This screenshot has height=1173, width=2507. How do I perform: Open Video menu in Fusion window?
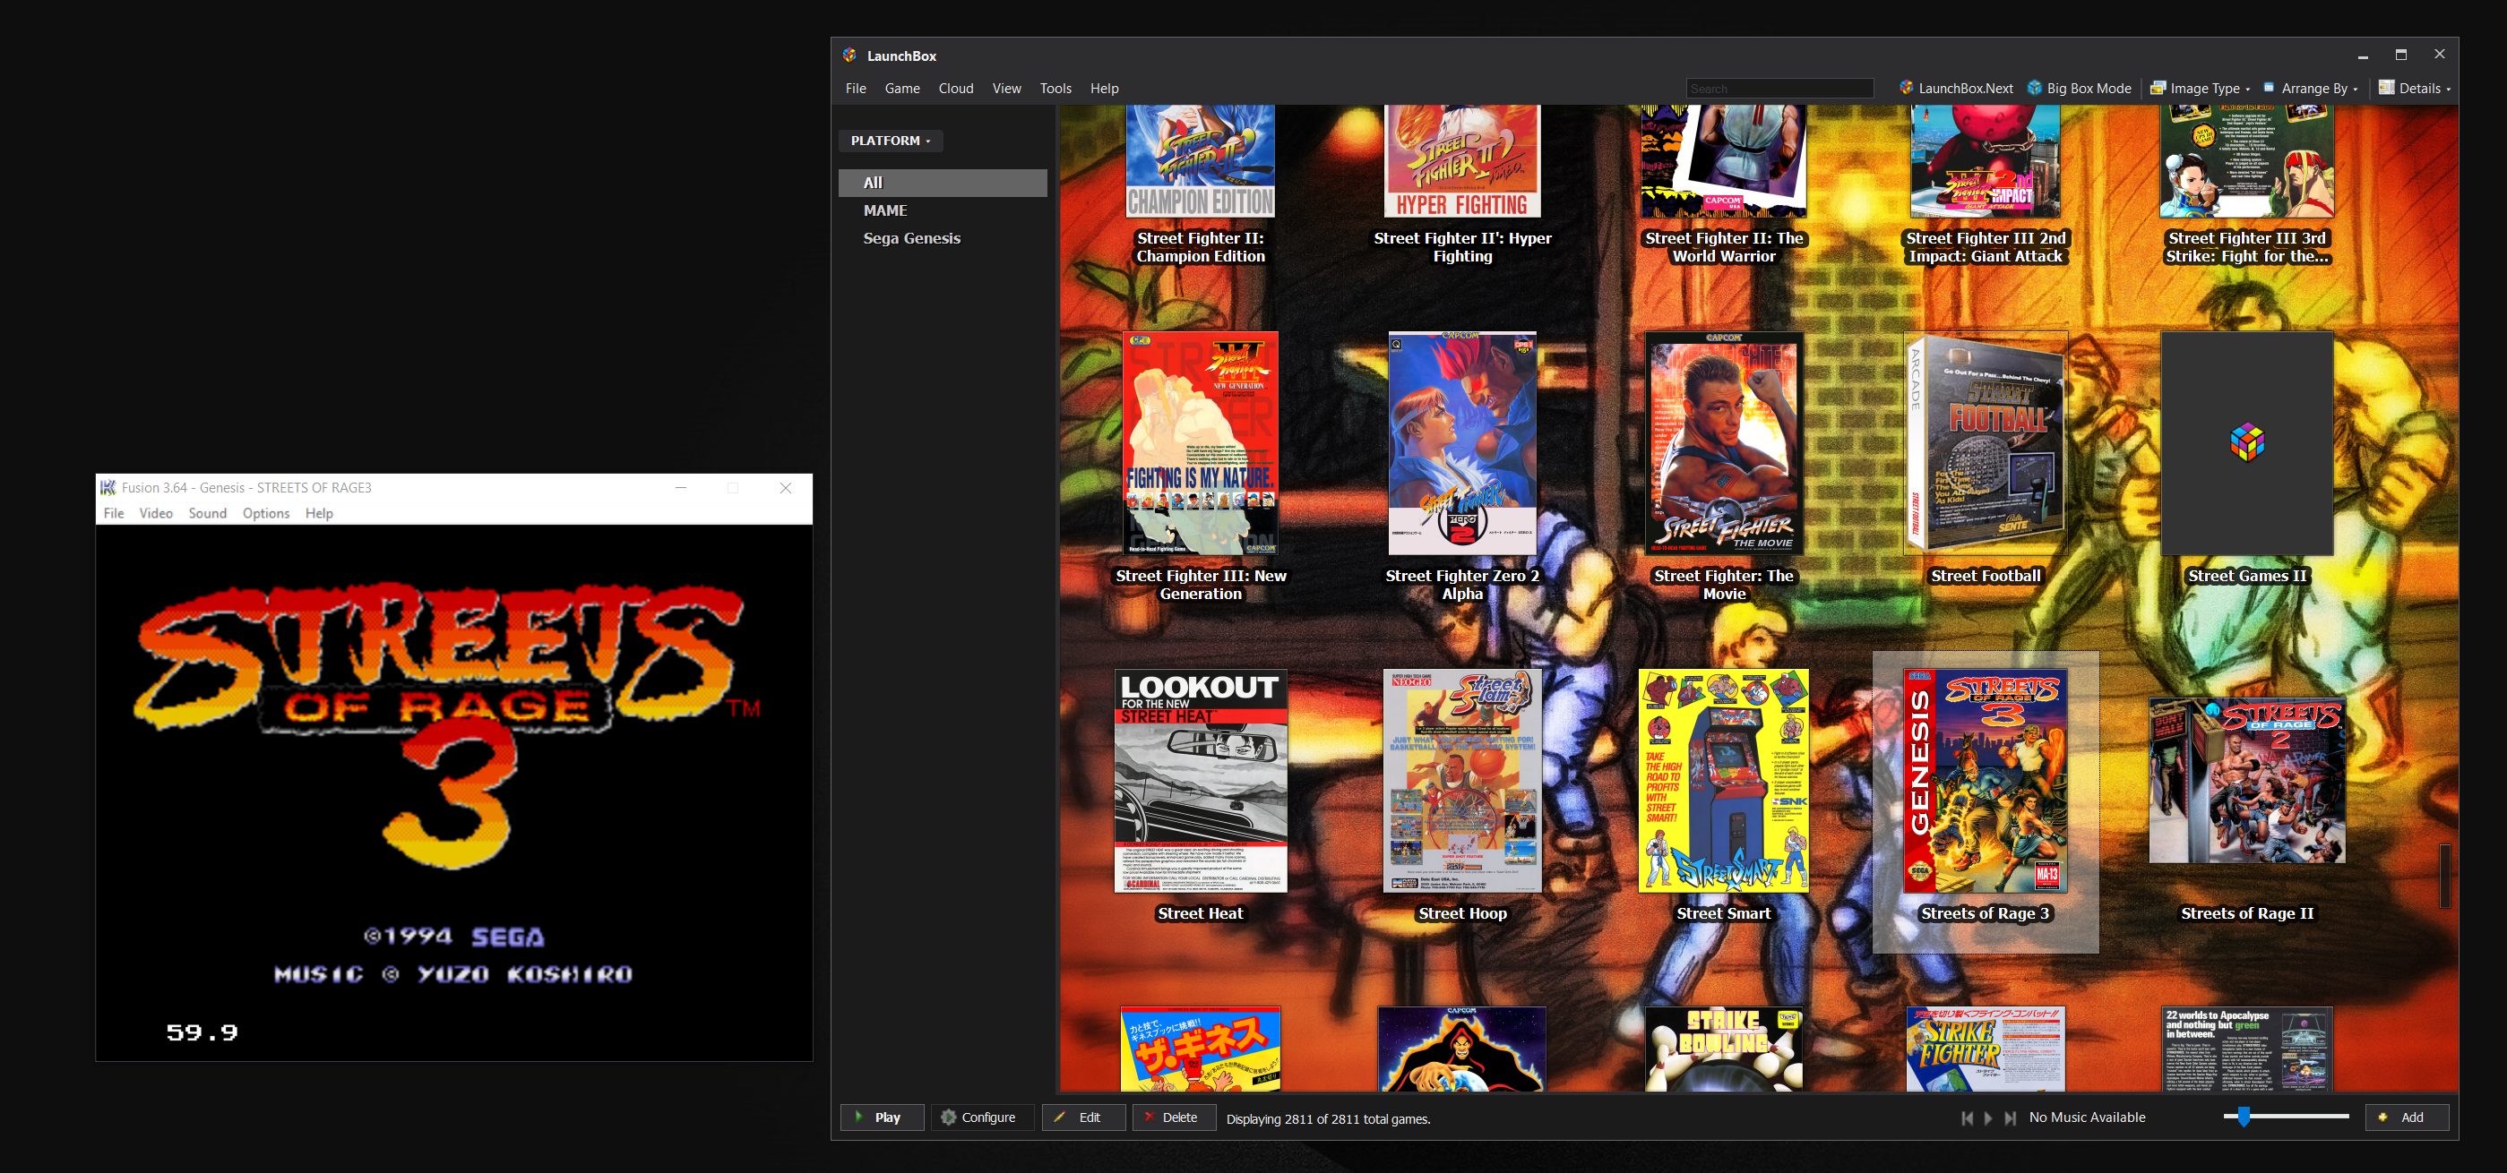[156, 514]
